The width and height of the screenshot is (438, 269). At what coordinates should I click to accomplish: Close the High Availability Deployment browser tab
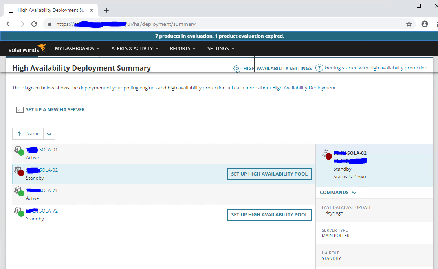[x=92, y=10]
